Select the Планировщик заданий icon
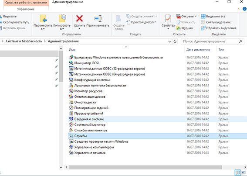Image resolution: width=247 pixels, height=176 pixels. pyautogui.click(x=71, y=108)
